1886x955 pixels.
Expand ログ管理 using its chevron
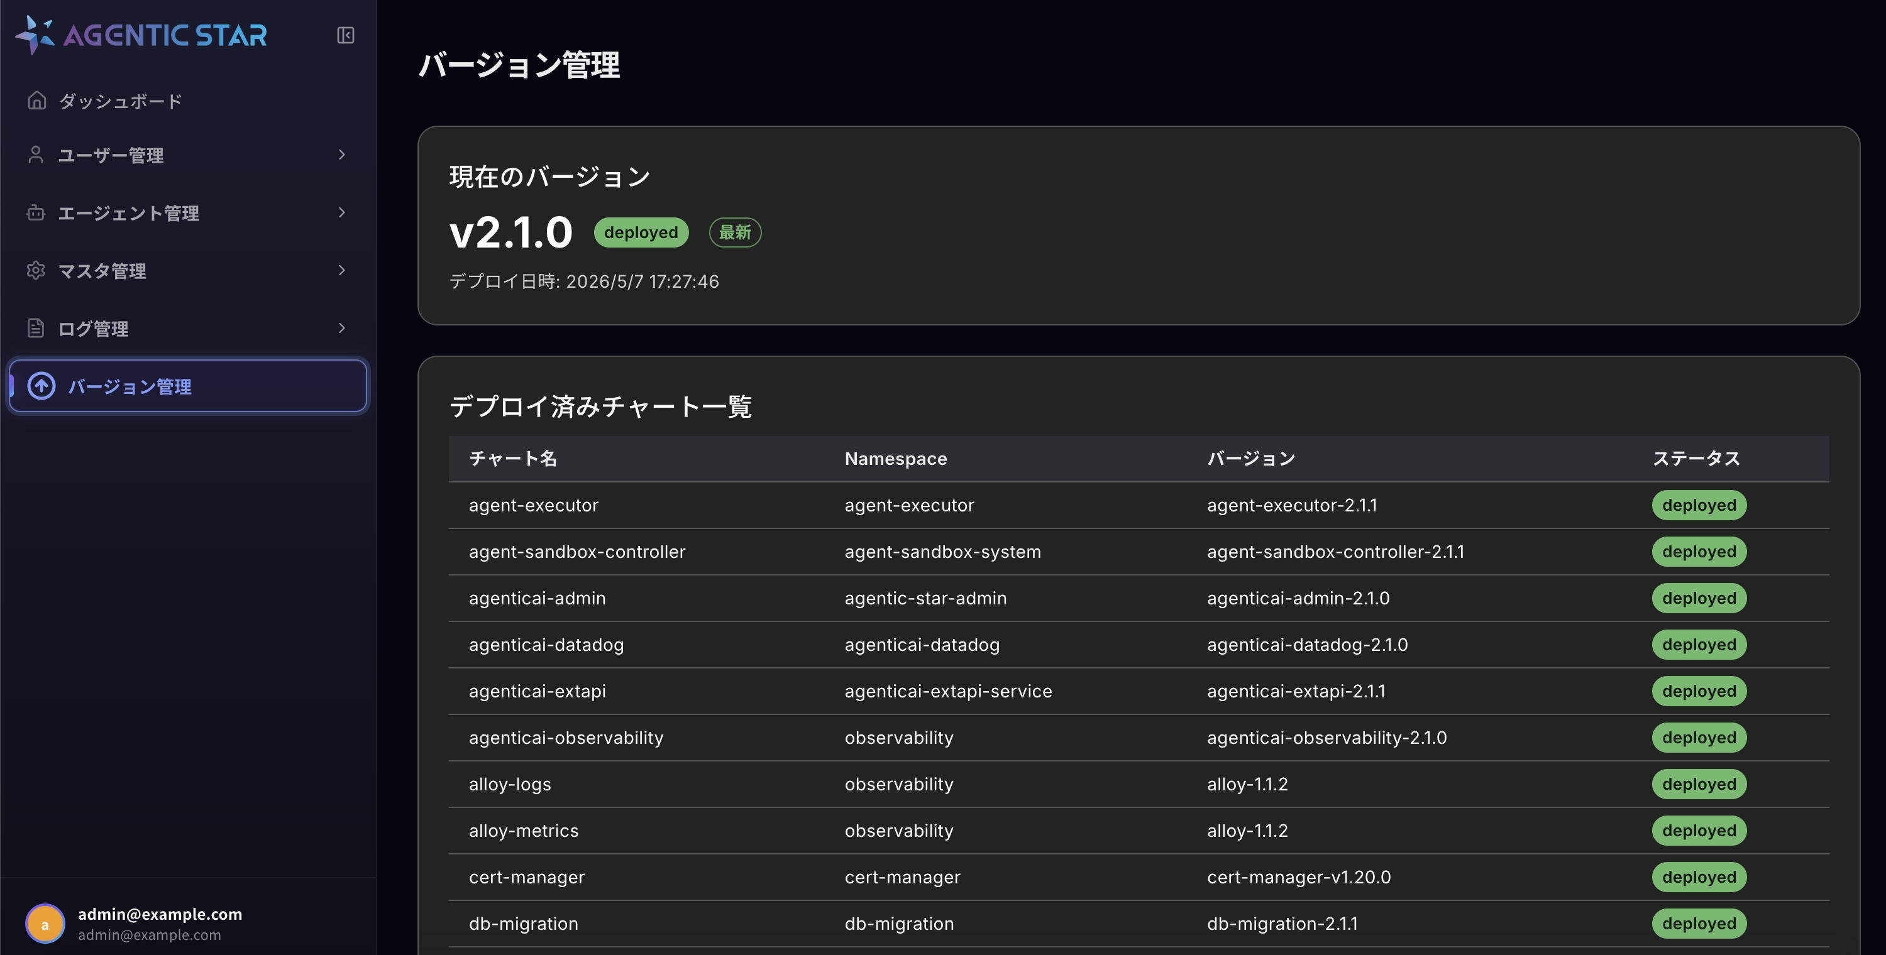point(341,328)
